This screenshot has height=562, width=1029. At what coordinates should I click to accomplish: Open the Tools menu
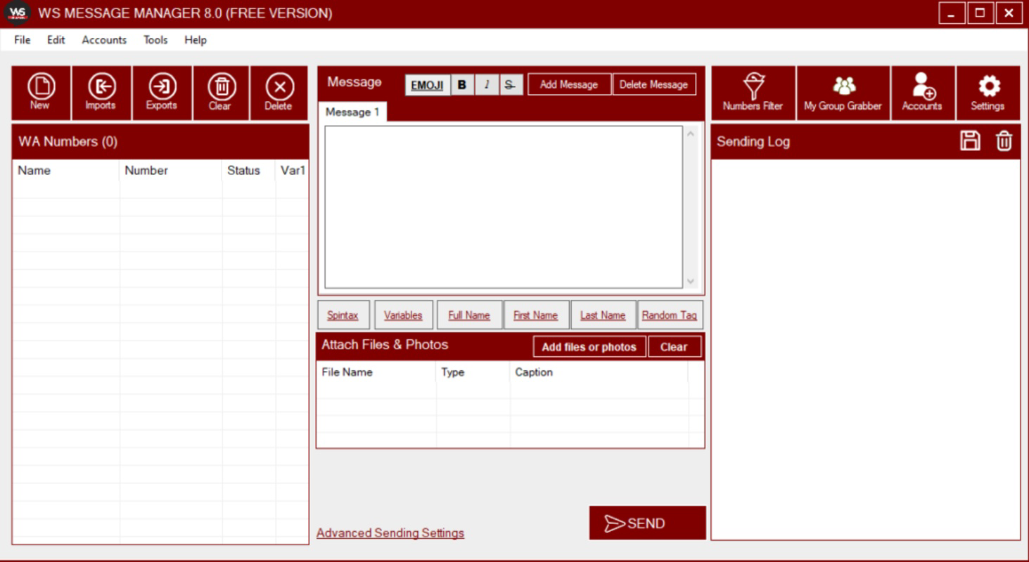click(x=154, y=40)
